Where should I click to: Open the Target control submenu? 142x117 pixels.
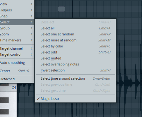17,55
